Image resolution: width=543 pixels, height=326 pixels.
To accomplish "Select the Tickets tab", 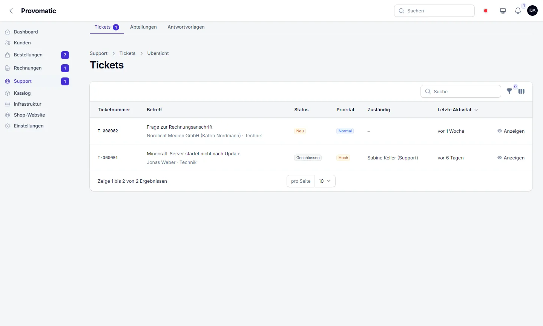I will (107, 27).
